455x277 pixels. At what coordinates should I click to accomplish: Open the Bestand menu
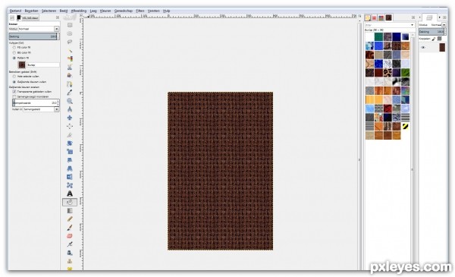15,11
